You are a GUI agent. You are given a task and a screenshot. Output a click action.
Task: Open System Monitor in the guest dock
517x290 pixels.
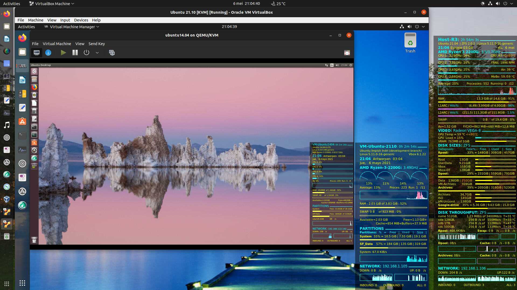pyautogui.click(x=22, y=150)
